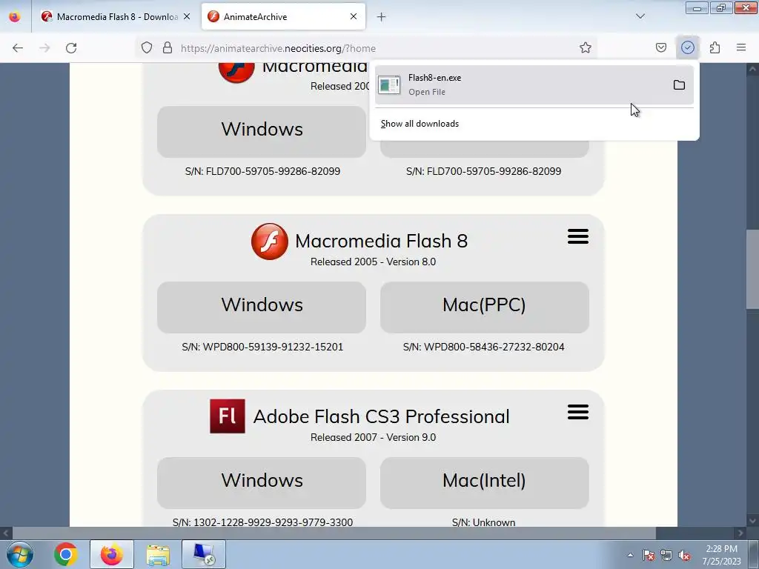Download Macromedia Flash 2004 Windows build
The width and height of the screenshot is (759, 569).
(x=262, y=132)
